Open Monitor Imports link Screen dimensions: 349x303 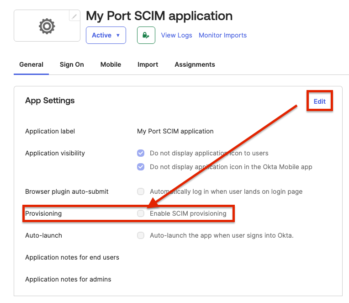pyautogui.click(x=222, y=35)
